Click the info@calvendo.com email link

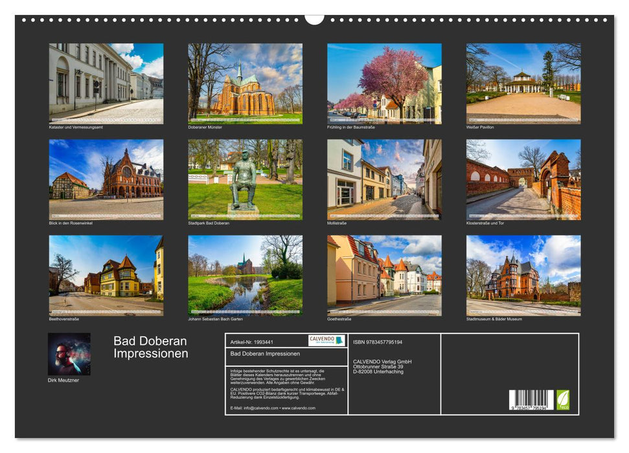click(x=261, y=408)
